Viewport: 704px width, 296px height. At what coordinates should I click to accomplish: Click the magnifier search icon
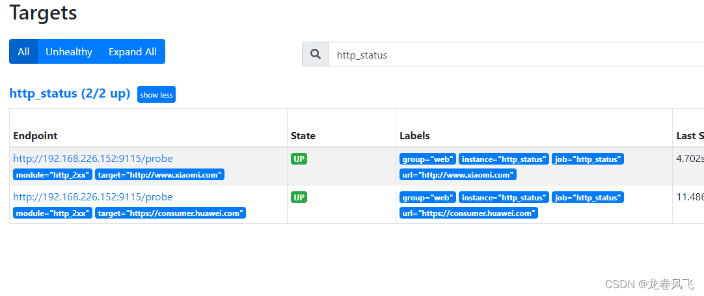click(x=316, y=55)
